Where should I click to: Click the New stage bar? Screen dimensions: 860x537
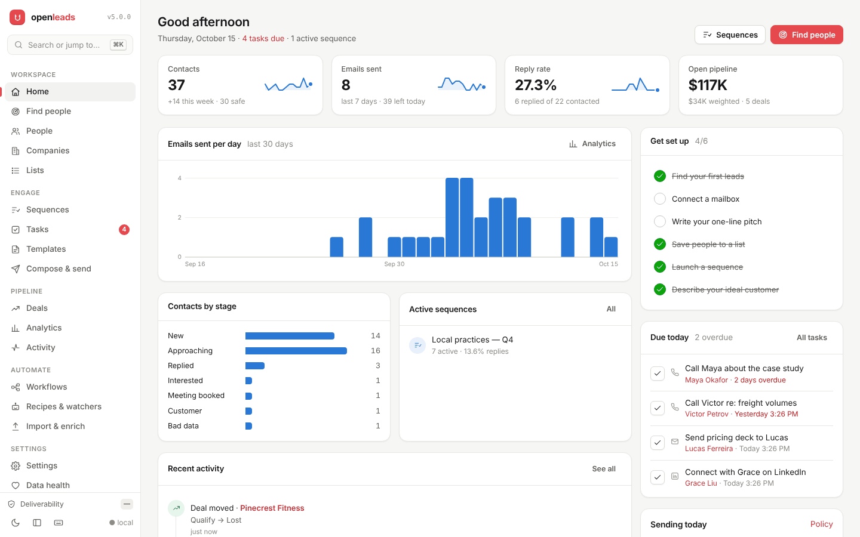290,336
